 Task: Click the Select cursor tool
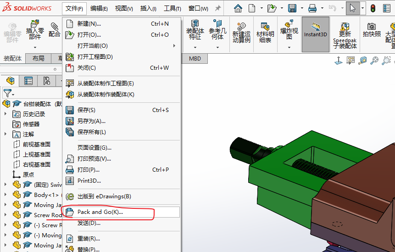pos(353,8)
